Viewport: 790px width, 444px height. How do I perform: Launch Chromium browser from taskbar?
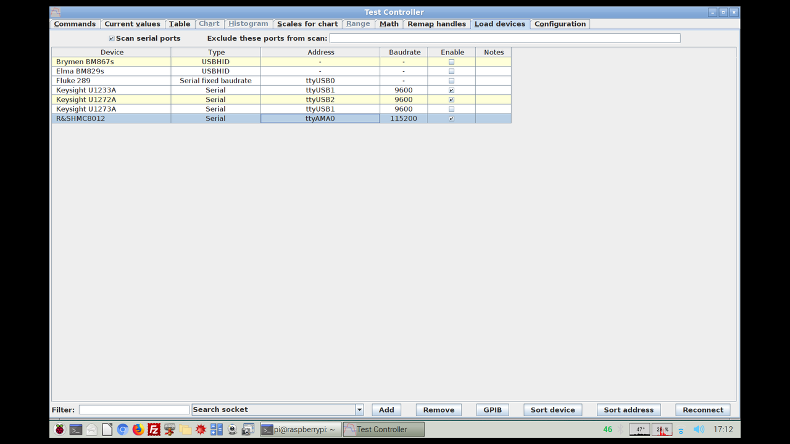tap(122, 429)
